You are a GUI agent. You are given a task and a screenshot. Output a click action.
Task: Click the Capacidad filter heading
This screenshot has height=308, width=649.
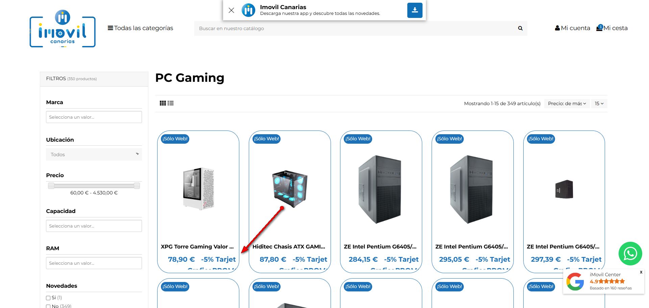[61, 211]
